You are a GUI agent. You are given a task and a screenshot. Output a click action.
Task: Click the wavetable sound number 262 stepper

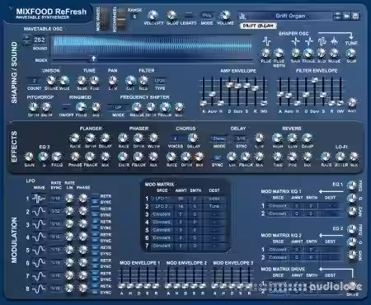27,40
